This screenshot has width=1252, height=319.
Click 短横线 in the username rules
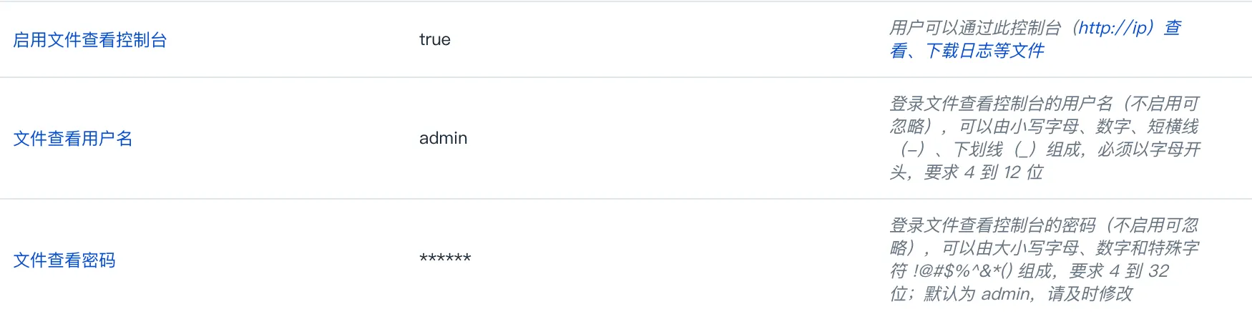point(1173,127)
